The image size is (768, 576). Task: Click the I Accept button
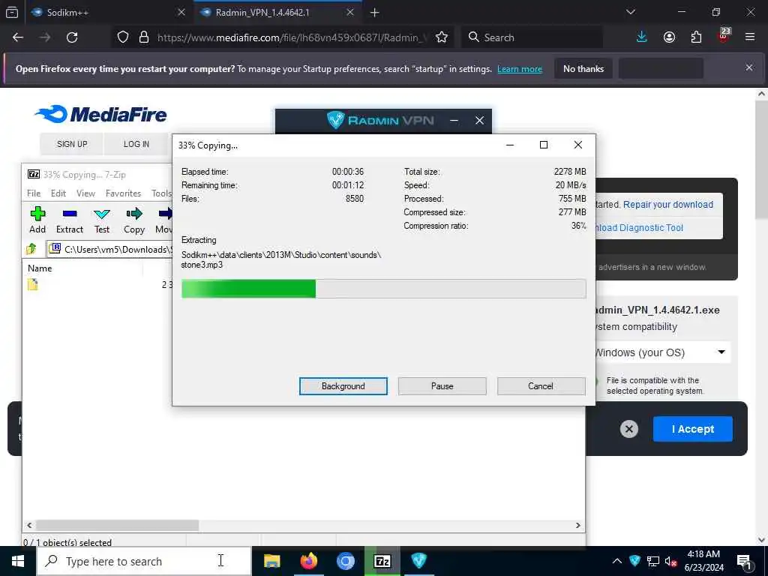tap(692, 429)
